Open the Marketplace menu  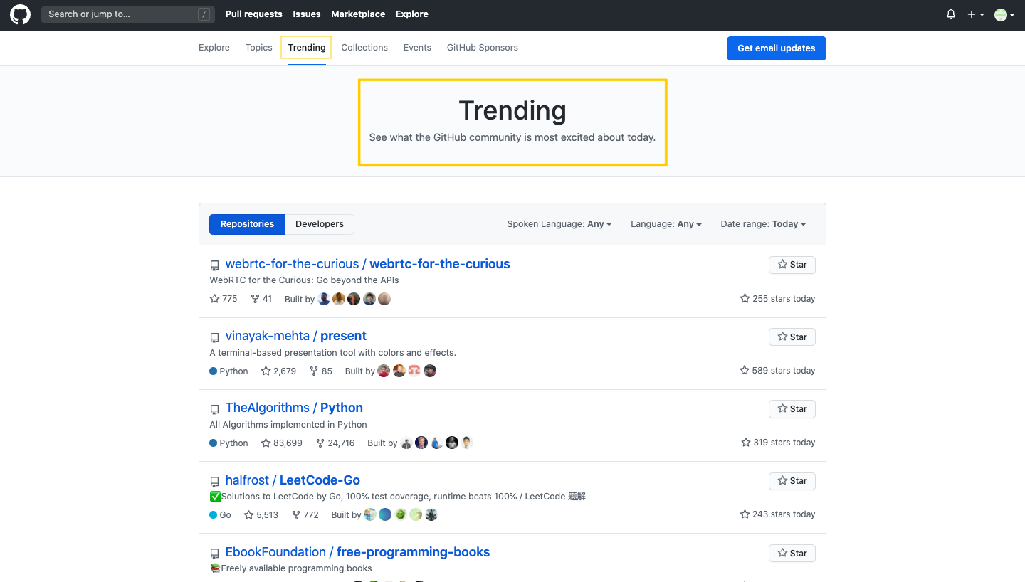(x=358, y=14)
